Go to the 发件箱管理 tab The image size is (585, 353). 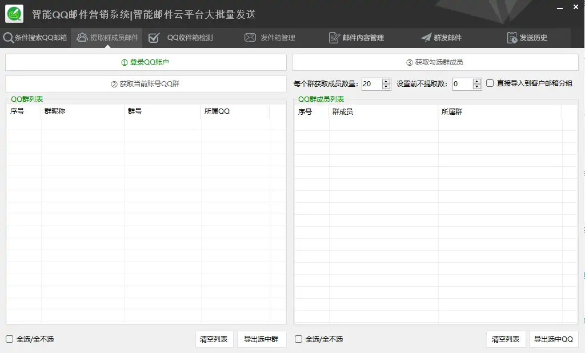[x=270, y=38]
